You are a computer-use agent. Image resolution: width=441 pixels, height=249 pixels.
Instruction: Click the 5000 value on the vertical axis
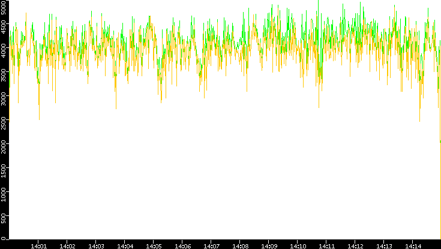coord(3,7)
